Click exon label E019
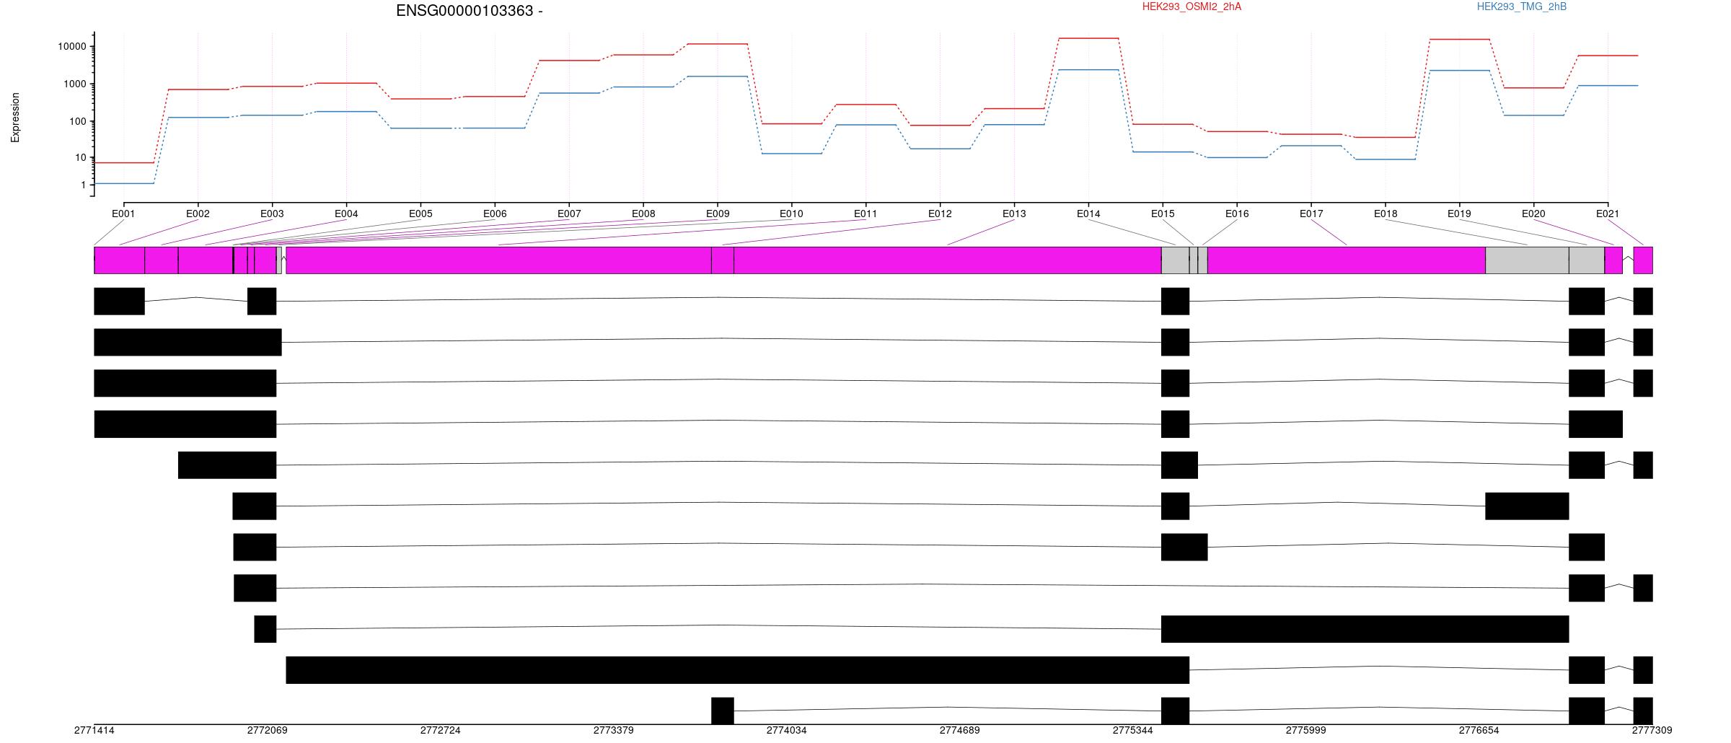The width and height of the screenshot is (1731, 743). 1459,214
